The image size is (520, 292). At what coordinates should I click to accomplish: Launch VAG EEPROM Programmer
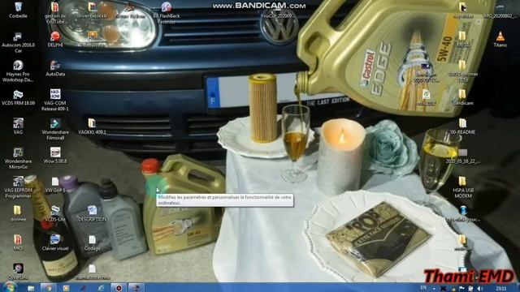[18, 187]
